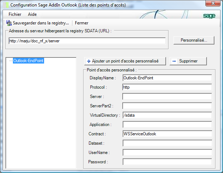Click the VirtualDirectory field with /sdata
This screenshot has height=173, width=223.
pos(167,115)
